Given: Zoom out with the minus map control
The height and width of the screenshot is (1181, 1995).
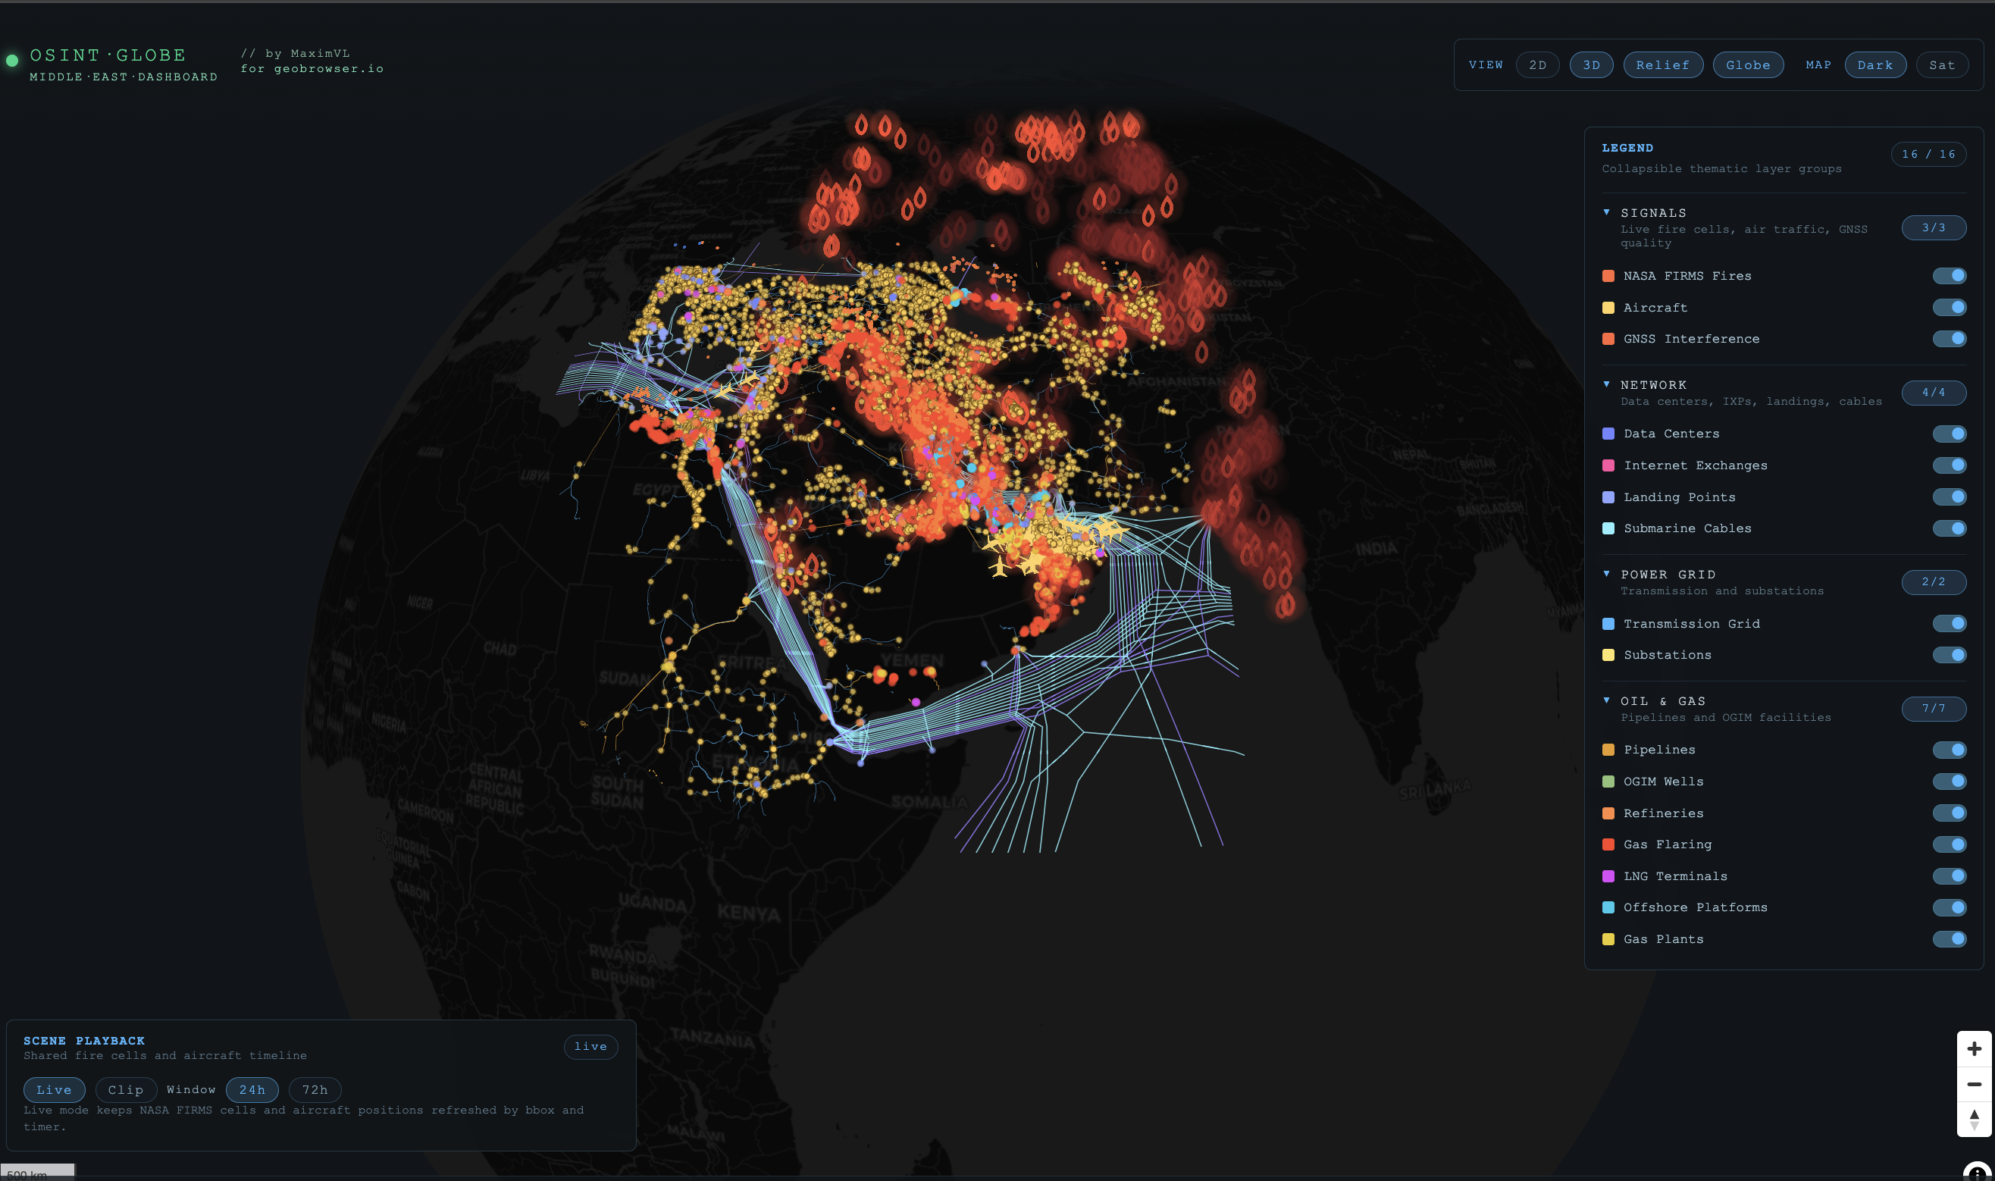Looking at the screenshot, I should coord(1974,1084).
